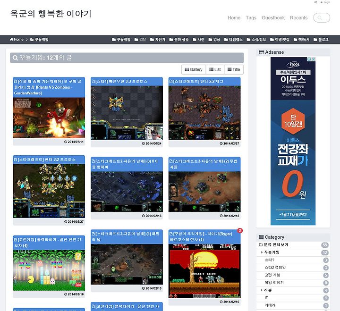This screenshot has width=340, height=311.
Task: Click the date 2014/06/24
Action: click(153, 143)
